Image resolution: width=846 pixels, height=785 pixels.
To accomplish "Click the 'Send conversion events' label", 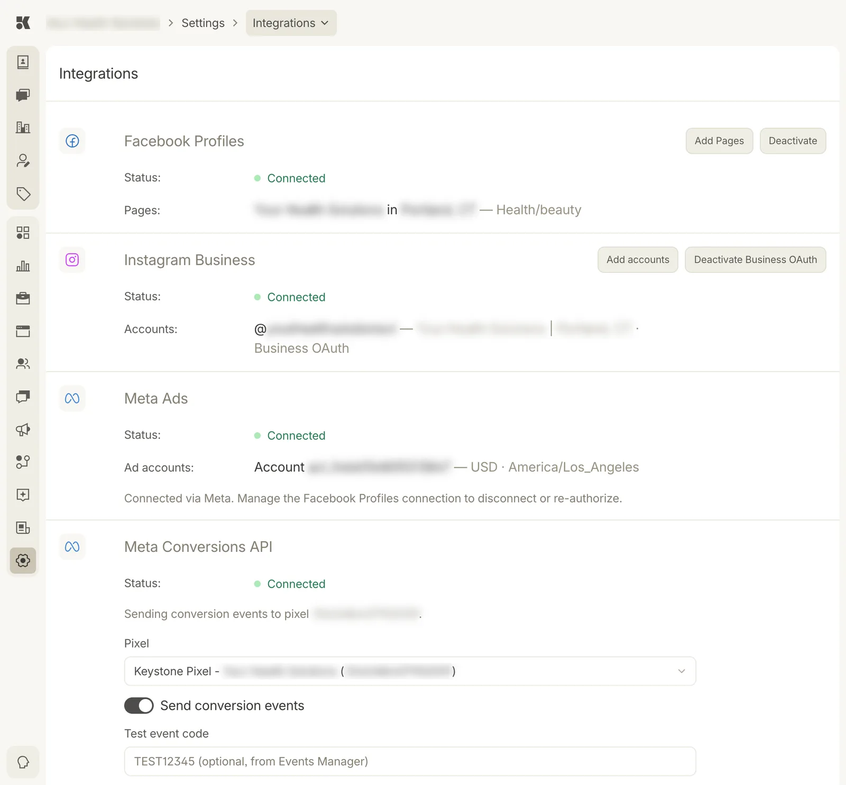I will tap(232, 706).
